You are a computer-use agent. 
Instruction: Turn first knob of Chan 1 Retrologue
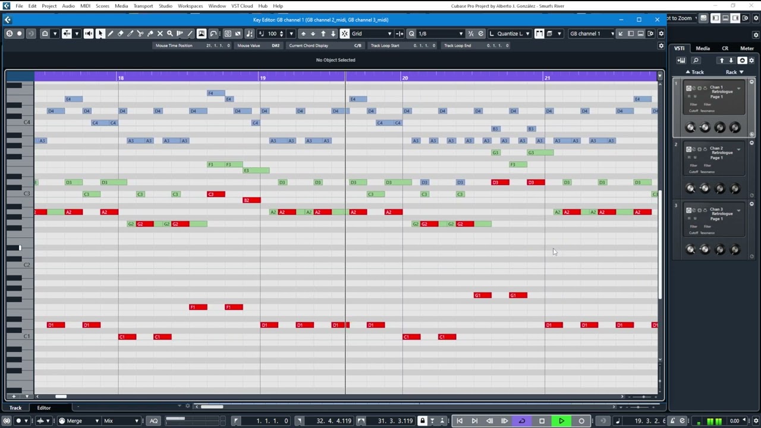coord(690,128)
